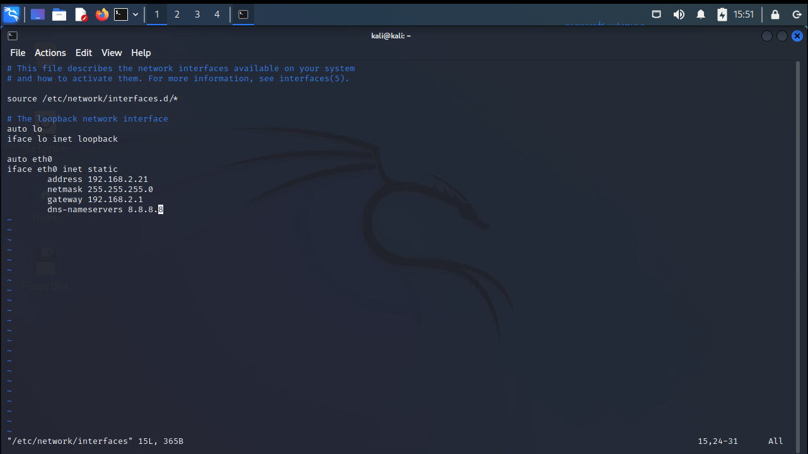Launch Firefox browser
This screenshot has height=454, width=808.
102,14
